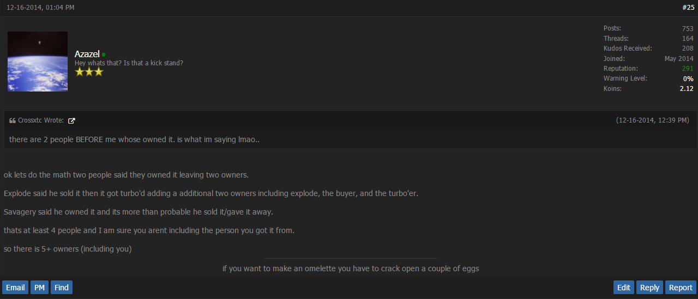Click the quote mark icon beside Crossxtc
The width and height of the screenshot is (698, 299).
click(12, 121)
